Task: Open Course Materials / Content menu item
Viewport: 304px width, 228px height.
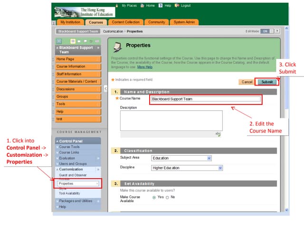Action: 78,82
